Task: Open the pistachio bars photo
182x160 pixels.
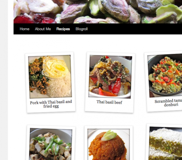Action: coord(166,143)
